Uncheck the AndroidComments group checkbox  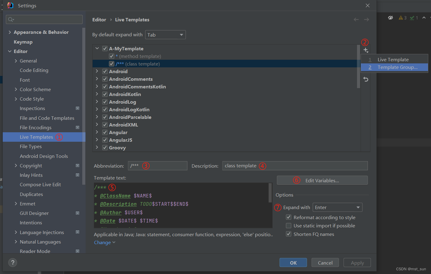point(105,79)
